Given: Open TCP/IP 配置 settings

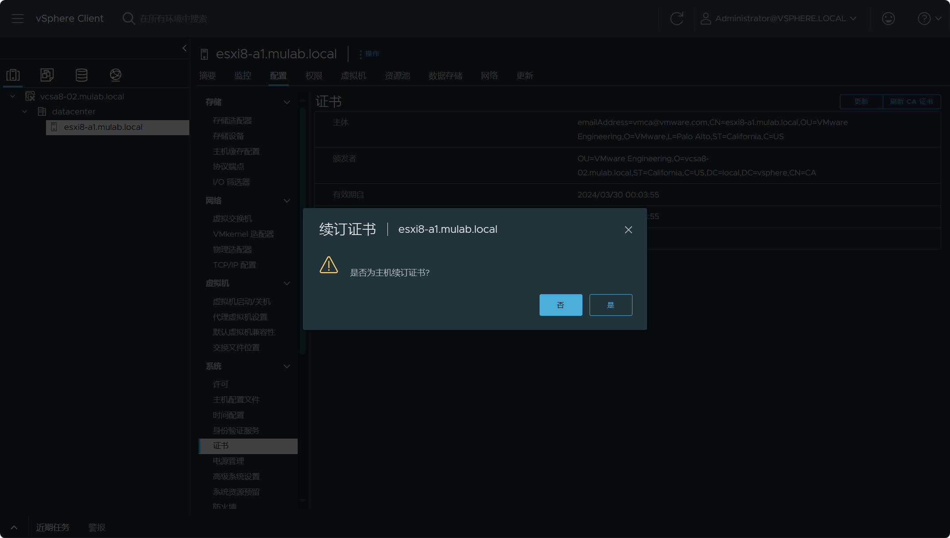Looking at the screenshot, I should pyautogui.click(x=234, y=265).
